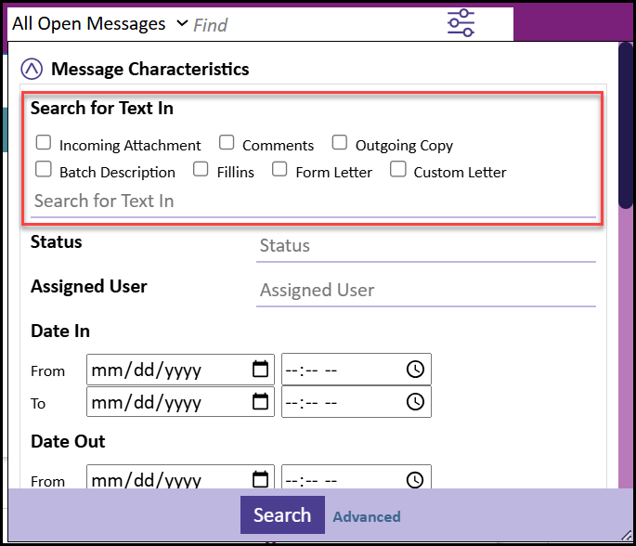
Task: Open clock picker for Date In From time
Action: coord(415,370)
